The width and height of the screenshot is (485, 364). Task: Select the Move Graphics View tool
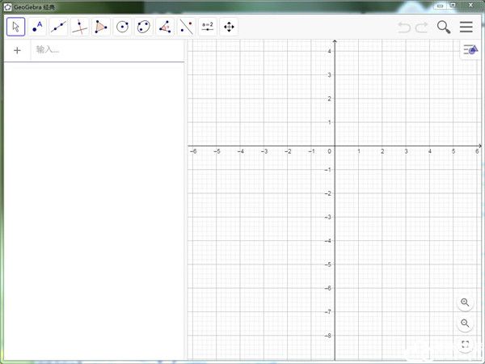229,27
